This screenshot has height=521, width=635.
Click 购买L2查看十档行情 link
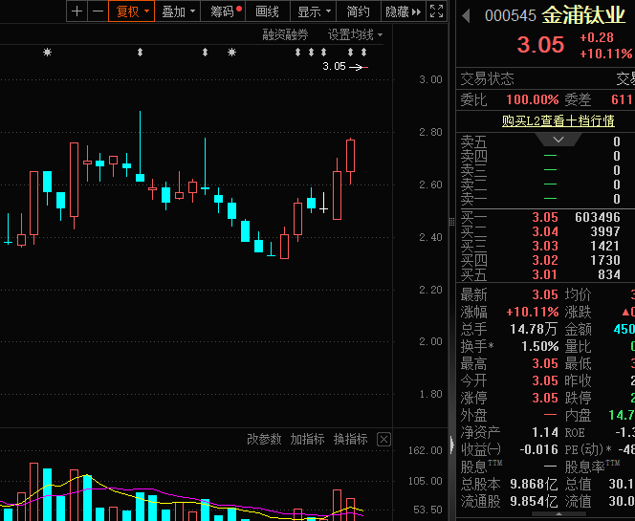tap(558, 121)
